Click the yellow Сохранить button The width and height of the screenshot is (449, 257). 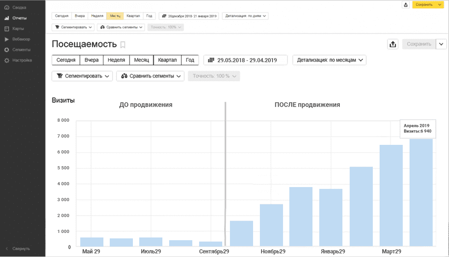(425, 5)
